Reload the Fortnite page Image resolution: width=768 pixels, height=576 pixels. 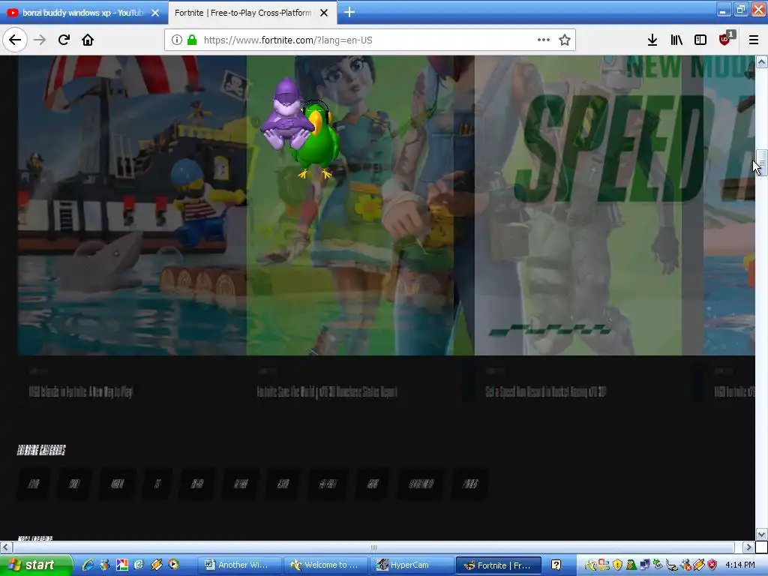pyautogui.click(x=64, y=40)
